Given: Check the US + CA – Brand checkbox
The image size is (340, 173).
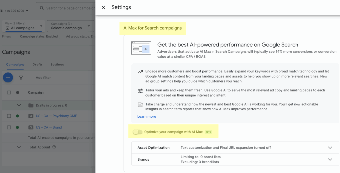Looking at the screenshot, I should point(9,127).
